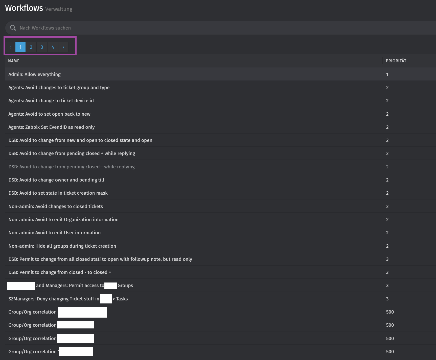Switch to pagination page 2
The image size is (436, 360).
(31, 47)
